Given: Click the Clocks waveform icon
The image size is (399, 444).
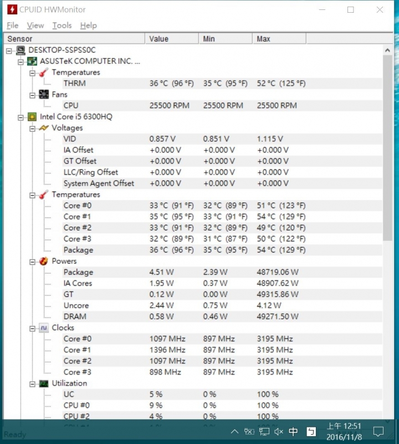Looking at the screenshot, I should pyautogui.click(x=44, y=328).
